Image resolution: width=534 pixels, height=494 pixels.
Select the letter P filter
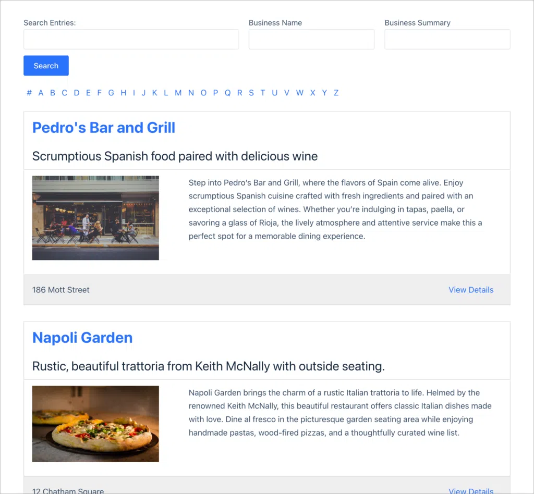point(215,93)
